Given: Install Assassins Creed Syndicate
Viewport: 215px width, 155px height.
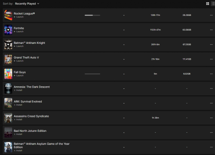Looking at the screenshot, I should [x=18, y=119].
